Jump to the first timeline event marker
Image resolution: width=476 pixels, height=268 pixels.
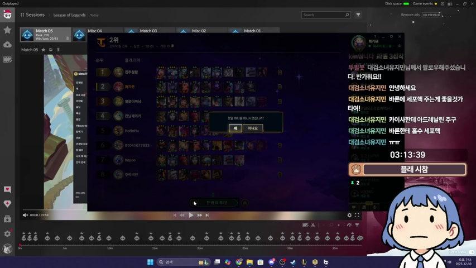point(23,237)
